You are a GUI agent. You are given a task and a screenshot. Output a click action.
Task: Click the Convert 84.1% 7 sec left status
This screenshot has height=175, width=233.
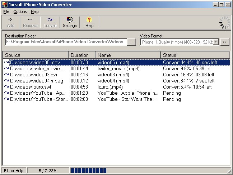coord(189,81)
